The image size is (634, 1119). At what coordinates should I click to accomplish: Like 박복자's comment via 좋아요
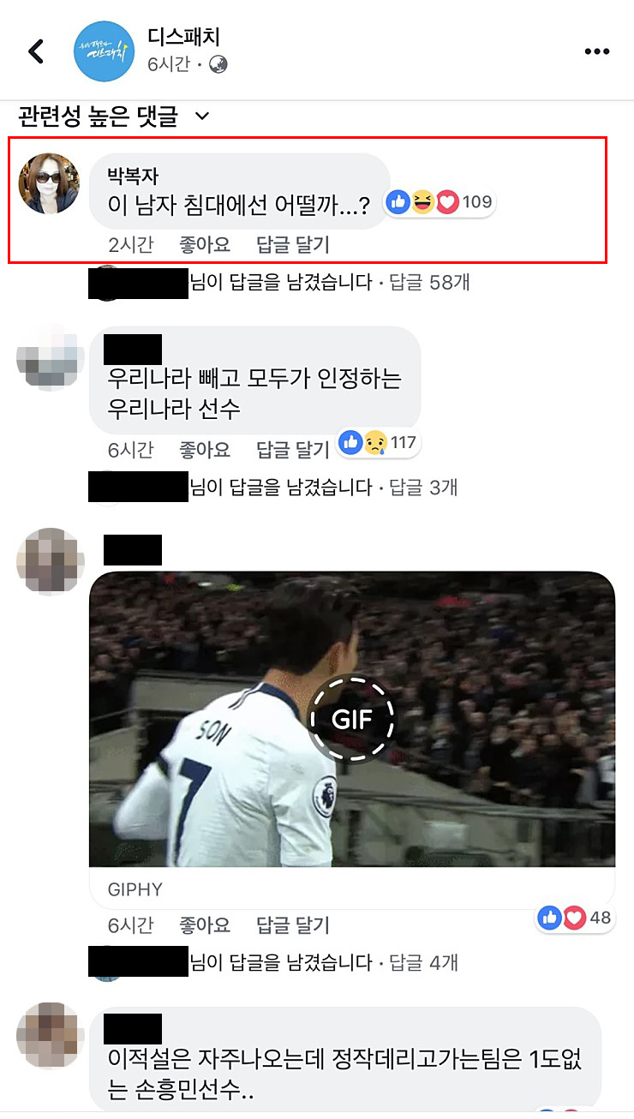[x=205, y=245]
